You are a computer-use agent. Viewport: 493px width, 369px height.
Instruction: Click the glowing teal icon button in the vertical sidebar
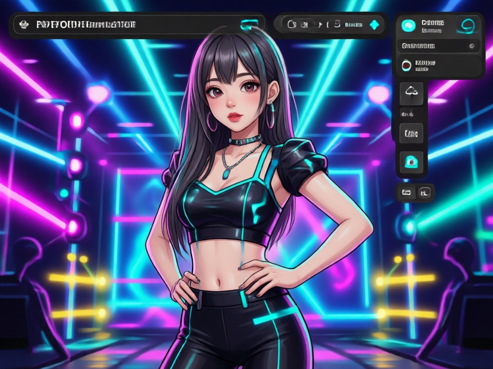[x=411, y=162]
